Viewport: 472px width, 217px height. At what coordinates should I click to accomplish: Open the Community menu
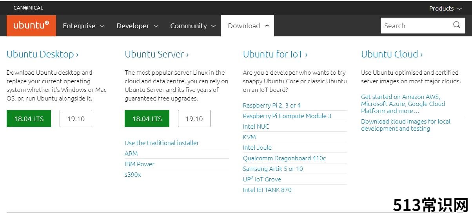pyautogui.click(x=192, y=26)
